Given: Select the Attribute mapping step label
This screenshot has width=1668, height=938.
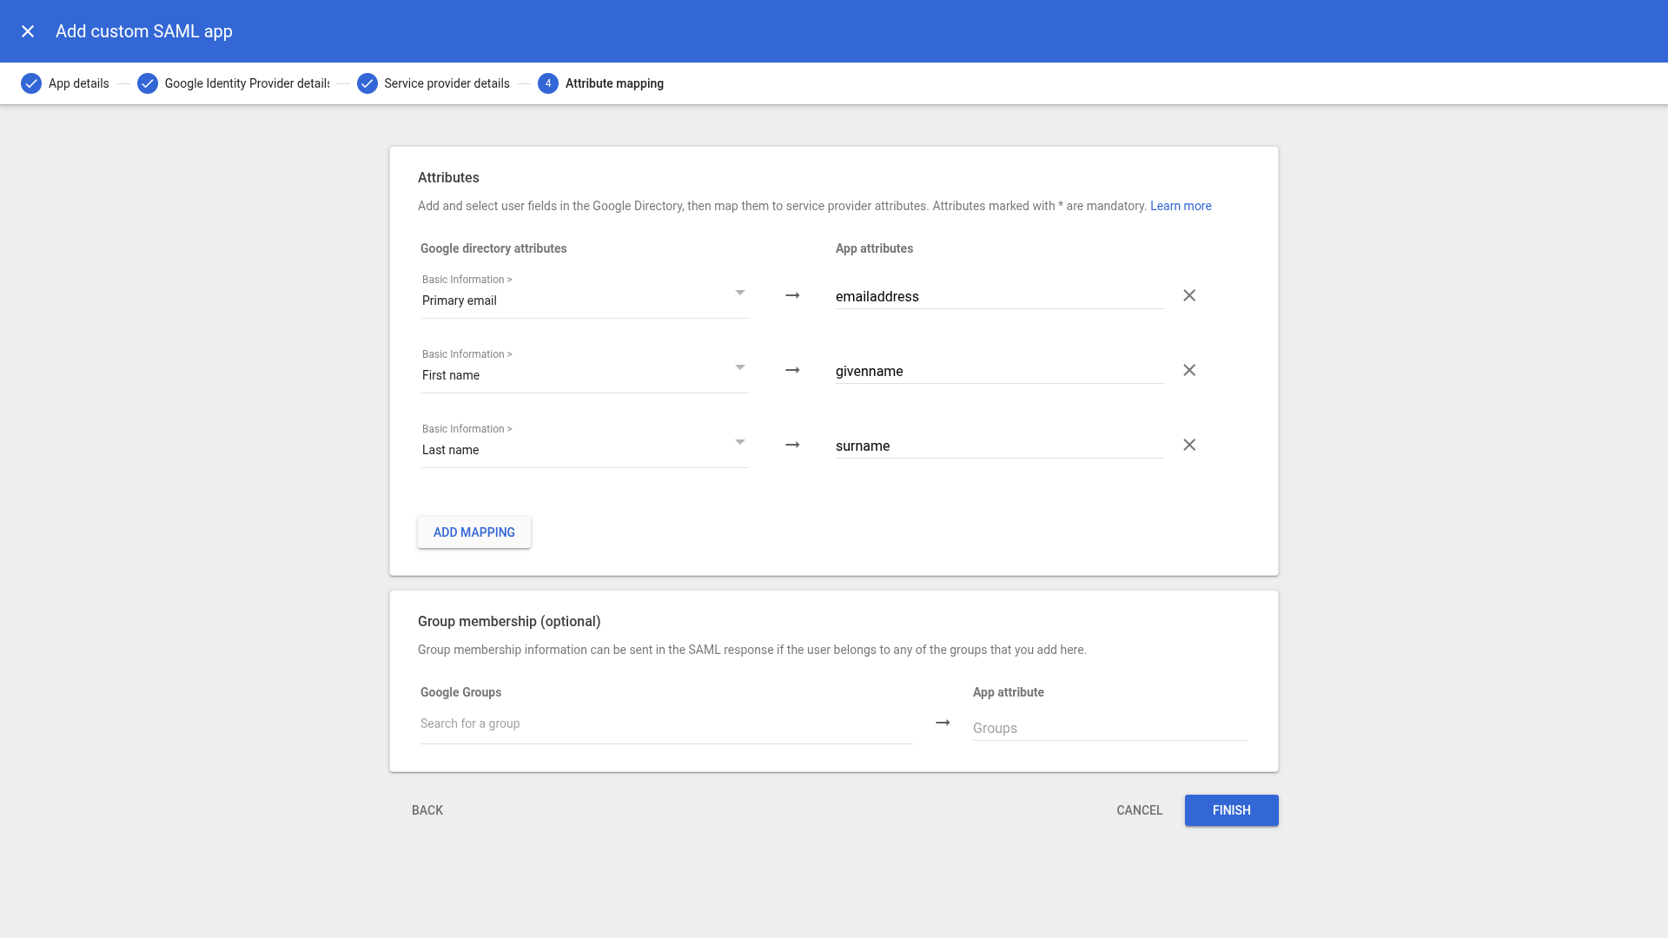Looking at the screenshot, I should pyautogui.click(x=613, y=83).
